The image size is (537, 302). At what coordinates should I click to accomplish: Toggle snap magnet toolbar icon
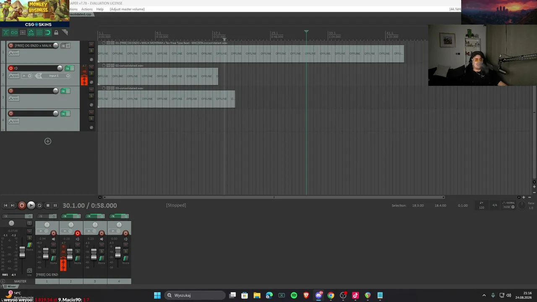48,32
